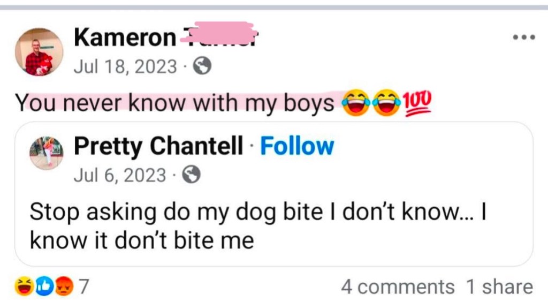The image size is (548, 302).
Task: Open the 4 comments
Action: (397, 287)
